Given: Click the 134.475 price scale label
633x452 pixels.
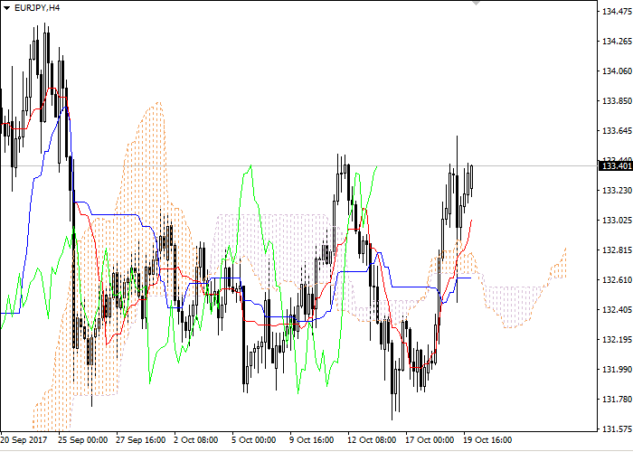Looking at the screenshot, I should point(617,11).
